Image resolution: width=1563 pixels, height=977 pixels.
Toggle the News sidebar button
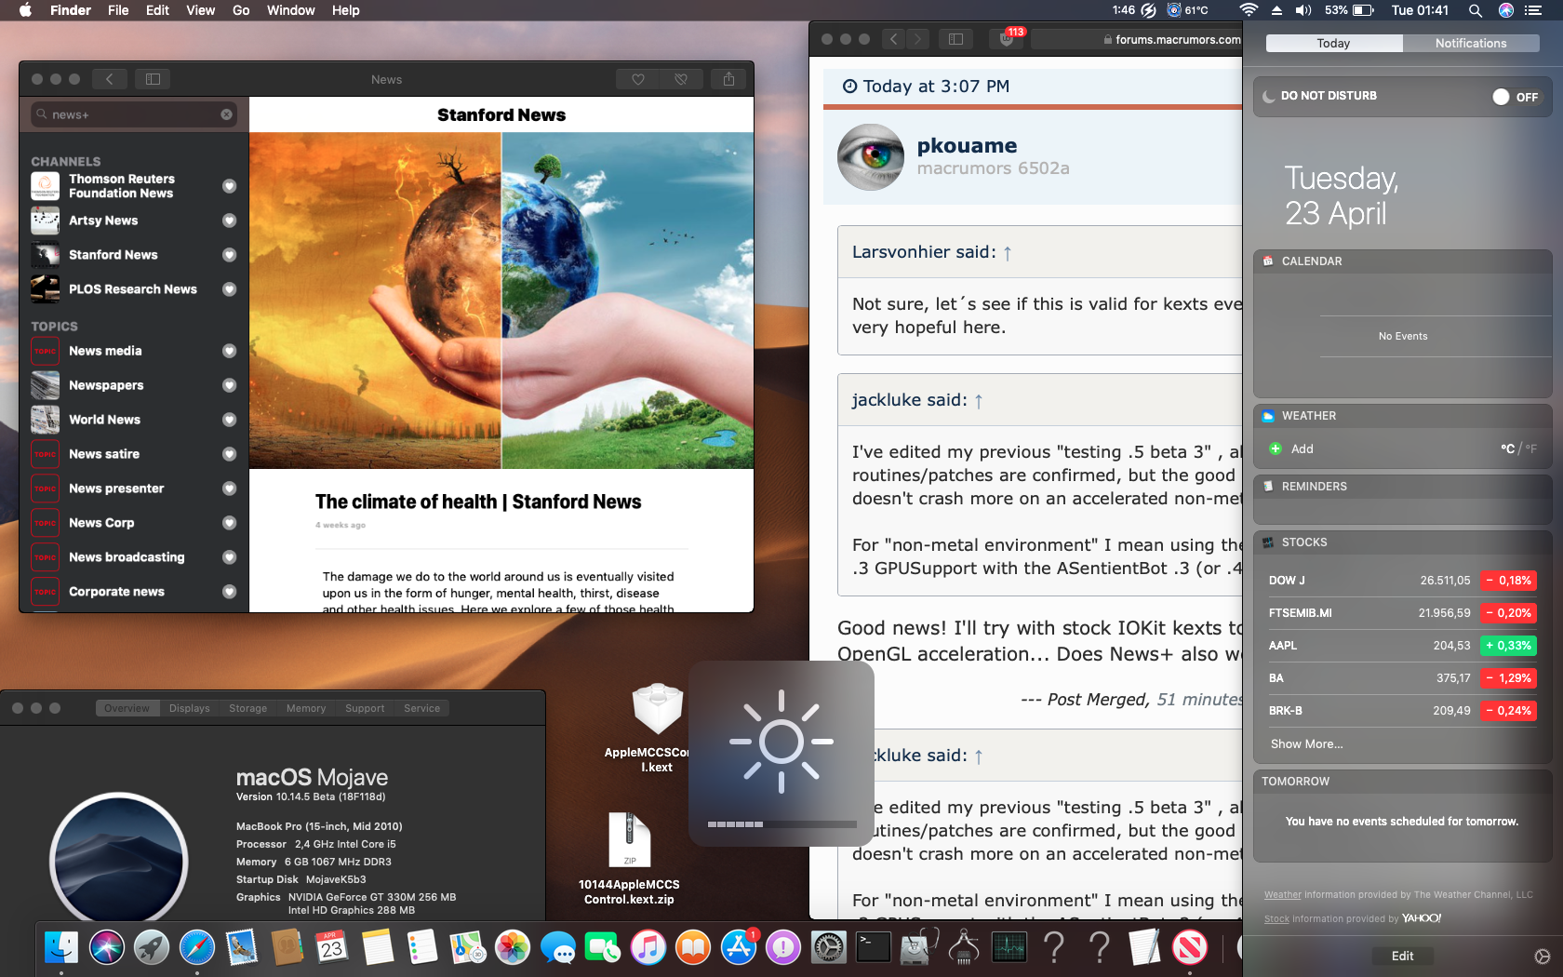pyautogui.click(x=153, y=79)
